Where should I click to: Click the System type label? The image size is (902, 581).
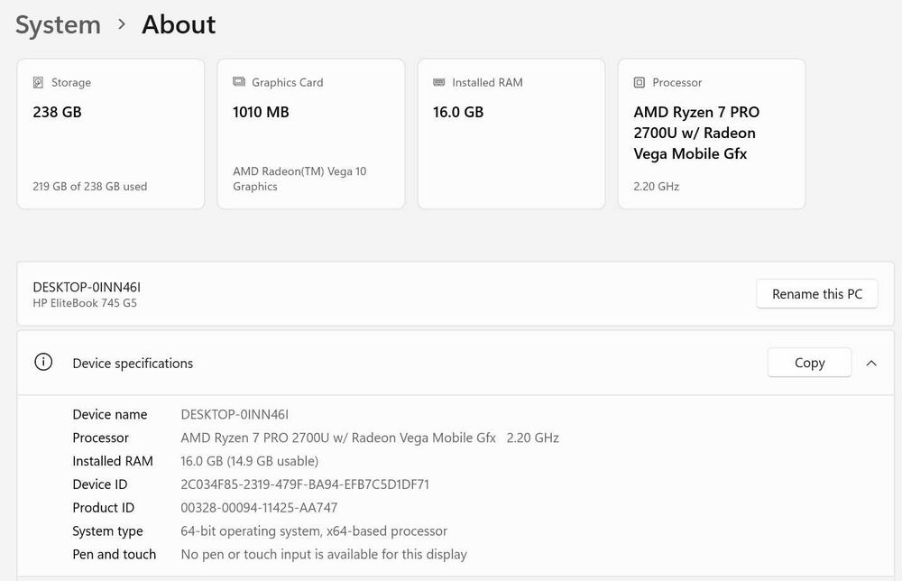107,531
